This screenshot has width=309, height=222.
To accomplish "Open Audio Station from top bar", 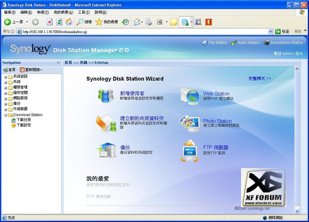I will (245, 43).
